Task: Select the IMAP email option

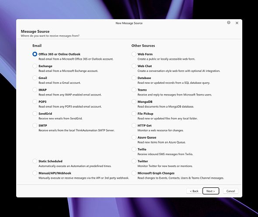Action: click(x=35, y=90)
